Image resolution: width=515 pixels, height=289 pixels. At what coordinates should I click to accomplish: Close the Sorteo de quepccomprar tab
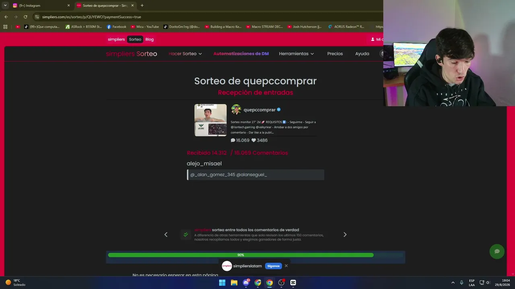click(132, 6)
